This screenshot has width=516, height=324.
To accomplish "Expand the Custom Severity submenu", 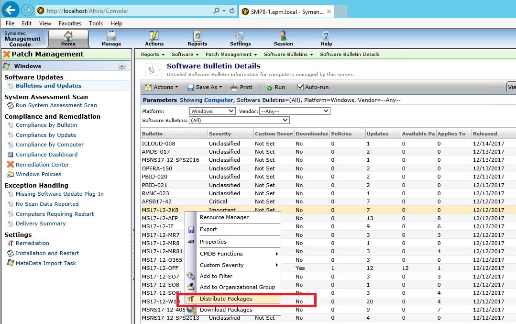I will [x=277, y=265].
